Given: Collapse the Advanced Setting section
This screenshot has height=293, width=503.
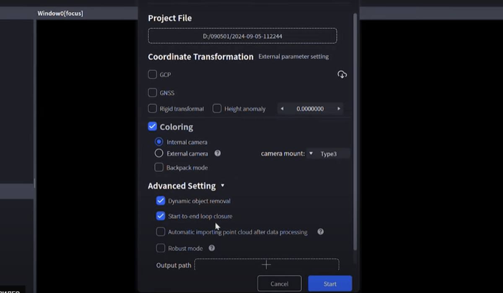Looking at the screenshot, I should click(x=223, y=185).
